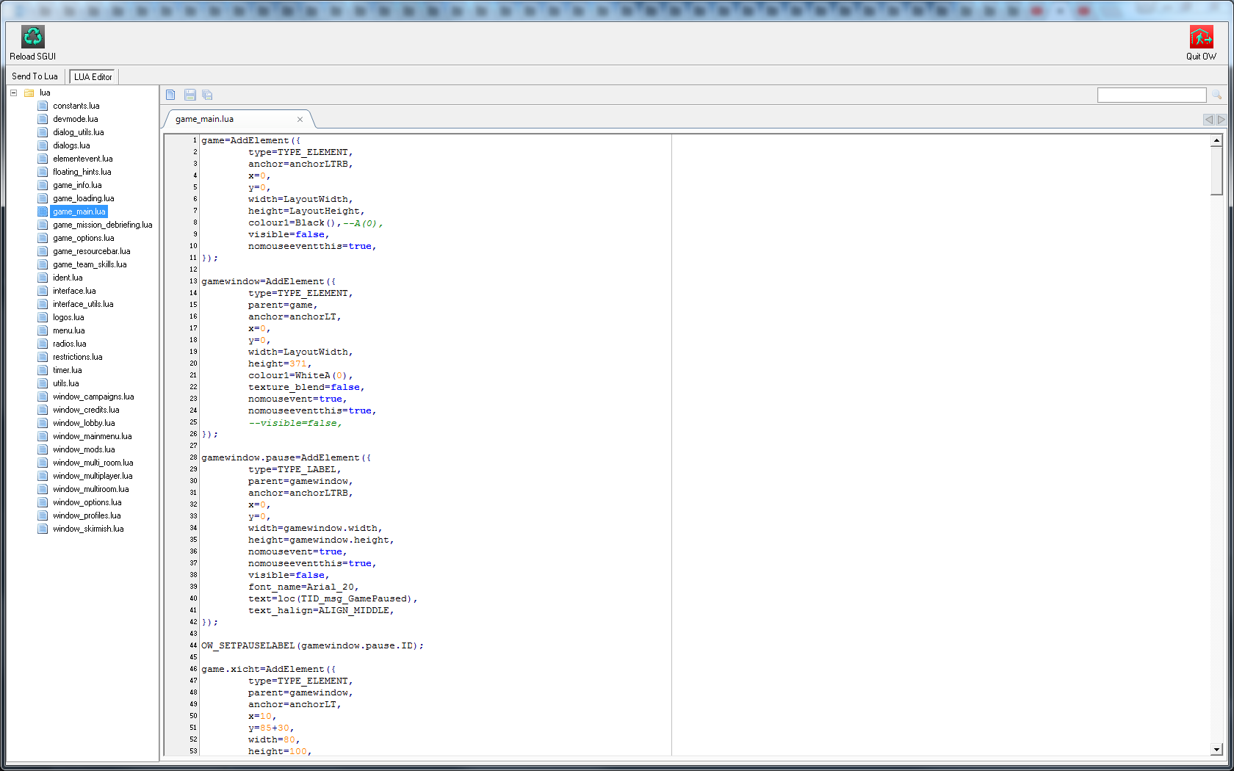1234x771 pixels.
Task: Select timer.lua file
Action: click(67, 370)
